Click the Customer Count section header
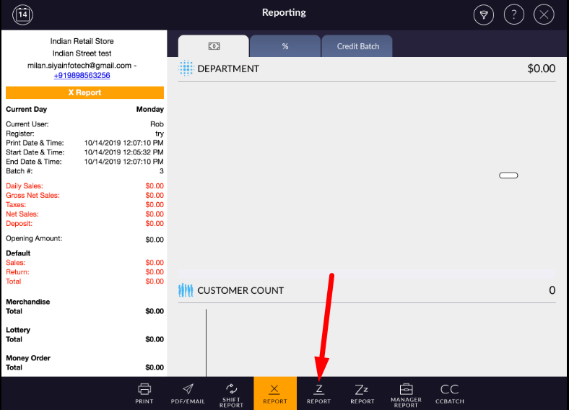This screenshot has width=569, height=410. 240,290
